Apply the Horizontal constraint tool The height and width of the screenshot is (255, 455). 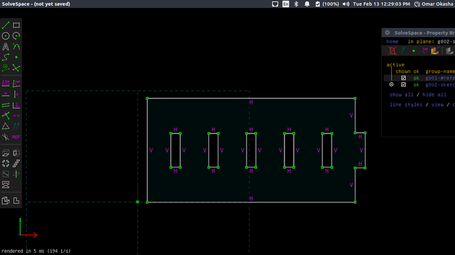pyautogui.click(x=5, y=94)
